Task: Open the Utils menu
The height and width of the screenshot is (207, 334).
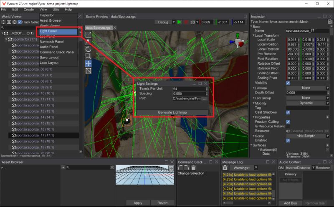Action: (56, 9)
